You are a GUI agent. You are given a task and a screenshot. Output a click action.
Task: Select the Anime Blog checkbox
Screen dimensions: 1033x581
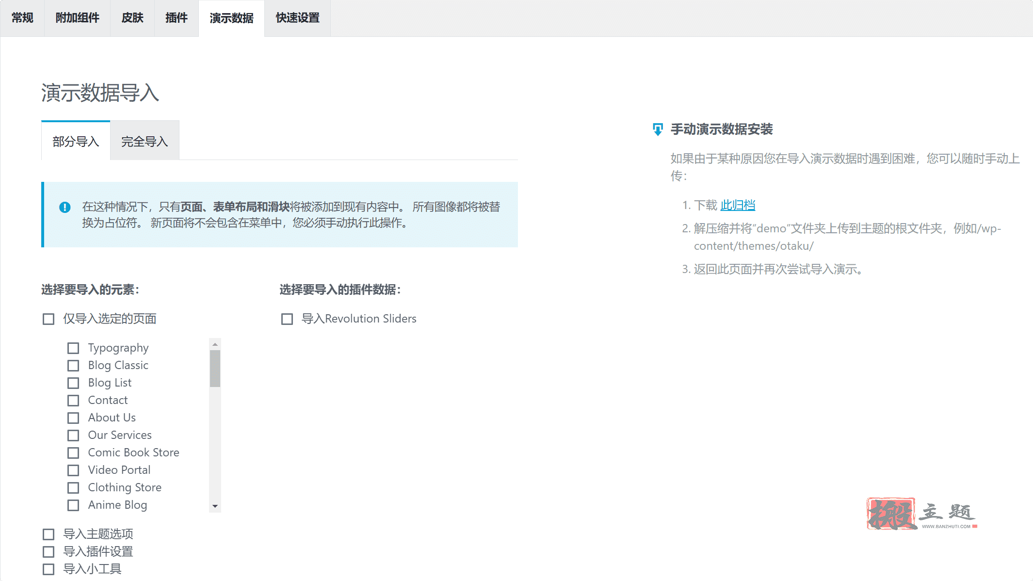point(73,505)
